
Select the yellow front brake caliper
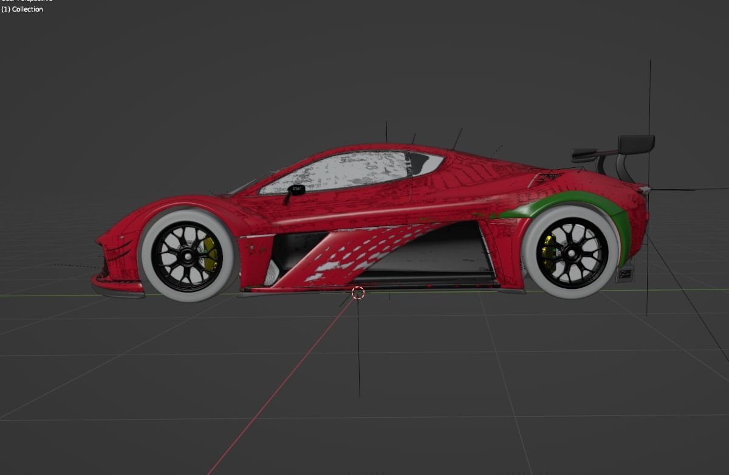click(210, 254)
